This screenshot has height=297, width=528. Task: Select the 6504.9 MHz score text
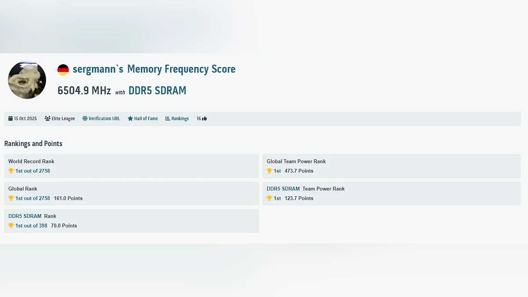[x=84, y=91]
